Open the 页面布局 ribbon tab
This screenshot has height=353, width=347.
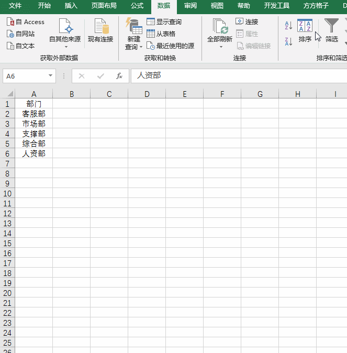coord(104,6)
